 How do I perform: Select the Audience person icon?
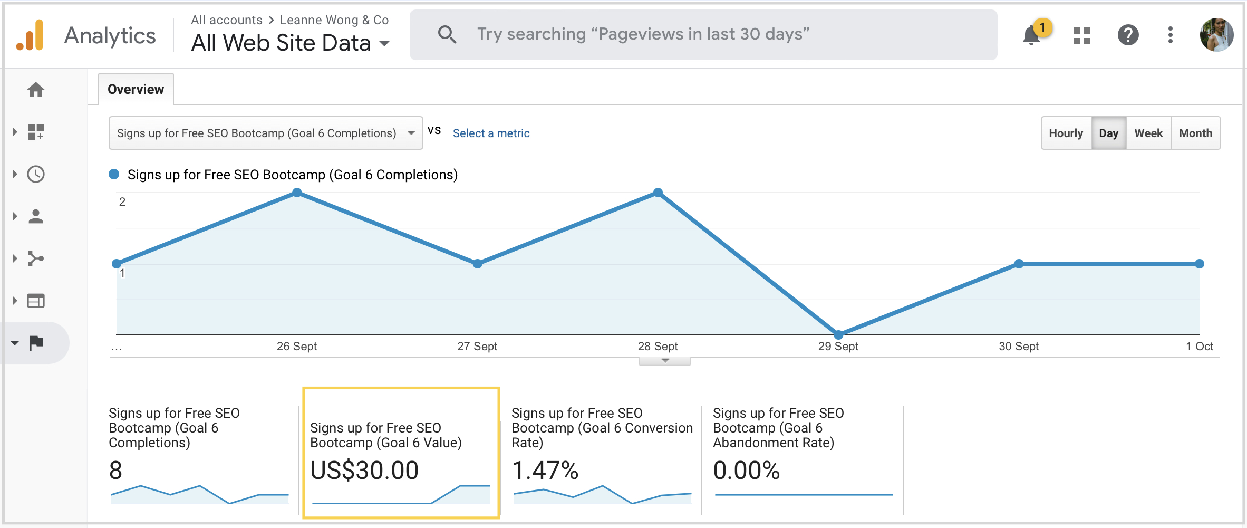point(35,216)
